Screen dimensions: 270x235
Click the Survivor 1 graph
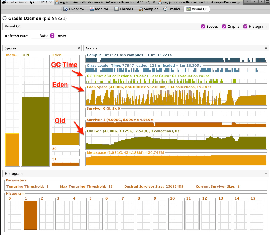pos(176,125)
